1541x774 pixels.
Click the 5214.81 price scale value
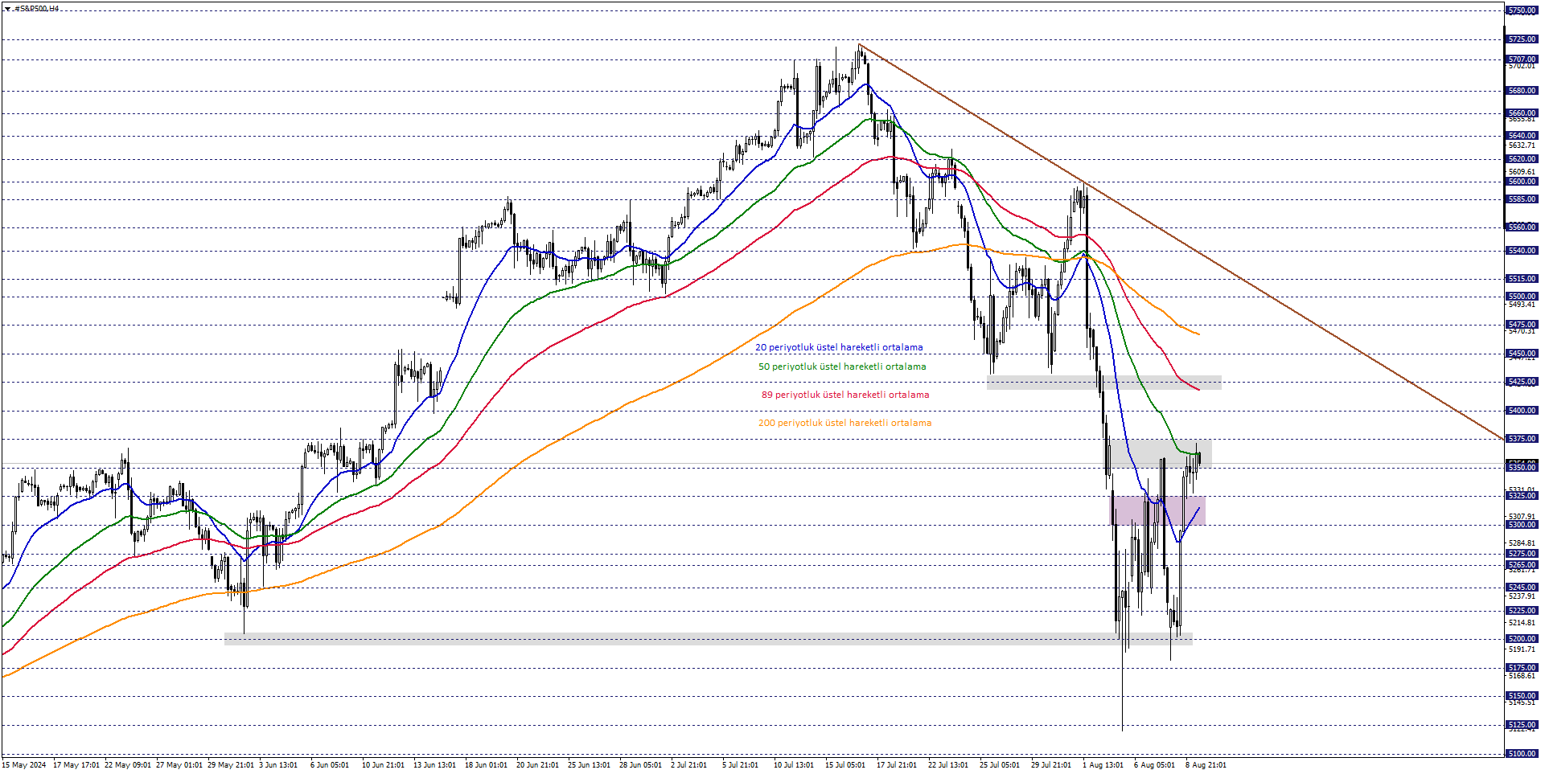coord(1522,623)
